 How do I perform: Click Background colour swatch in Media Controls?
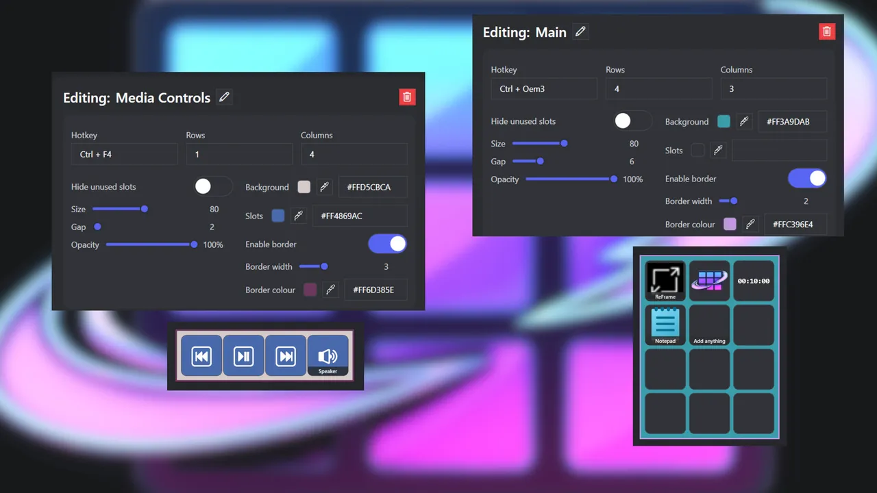pyautogui.click(x=304, y=187)
